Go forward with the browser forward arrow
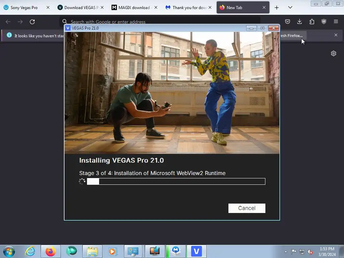Image resolution: width=344 pixels, height=258 pixels. pos(20,22)
